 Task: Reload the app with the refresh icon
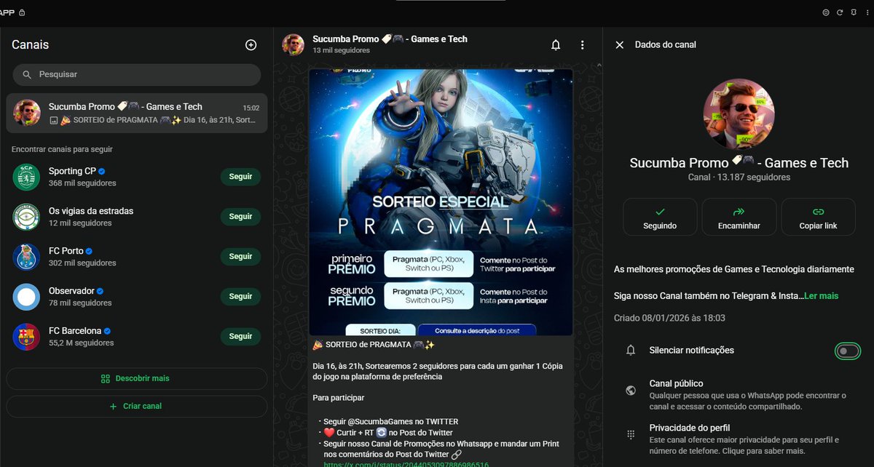click(840, 12)
